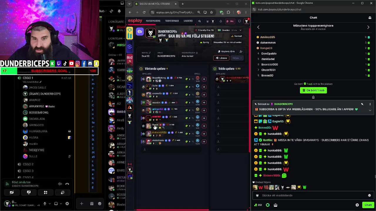Open the TURNERINGAR menu
This screenshot has width=376, height=211.
point(172,21)
